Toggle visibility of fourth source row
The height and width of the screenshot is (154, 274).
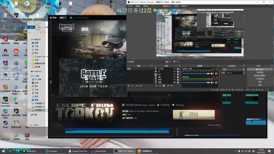[x=174, y=77]
